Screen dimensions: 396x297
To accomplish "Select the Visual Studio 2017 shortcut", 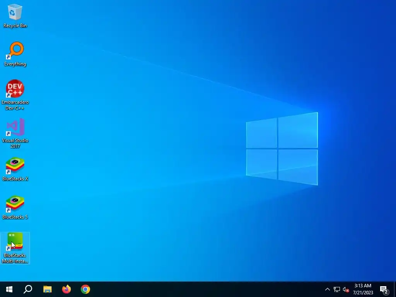I will tap(15, 133).
